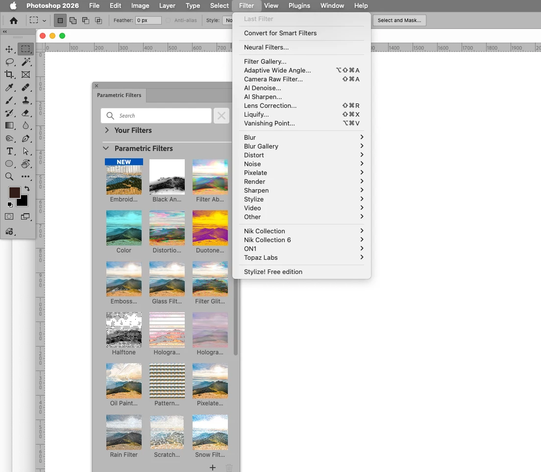This screenshot has height=472, width=541.
Task: Choose the Clone Stamp tool
Action: point(25,100)
